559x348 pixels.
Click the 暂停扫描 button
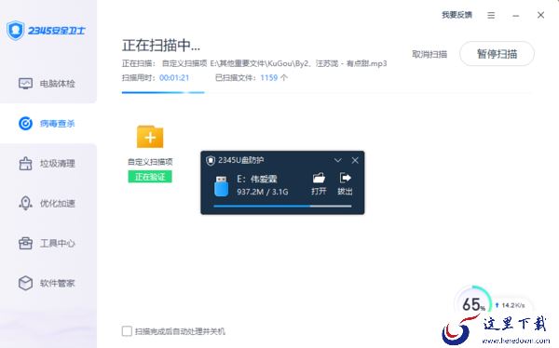coord(497,54)
